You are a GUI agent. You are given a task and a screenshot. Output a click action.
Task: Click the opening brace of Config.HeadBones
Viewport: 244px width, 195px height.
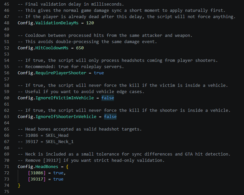(x=67, y=167)
